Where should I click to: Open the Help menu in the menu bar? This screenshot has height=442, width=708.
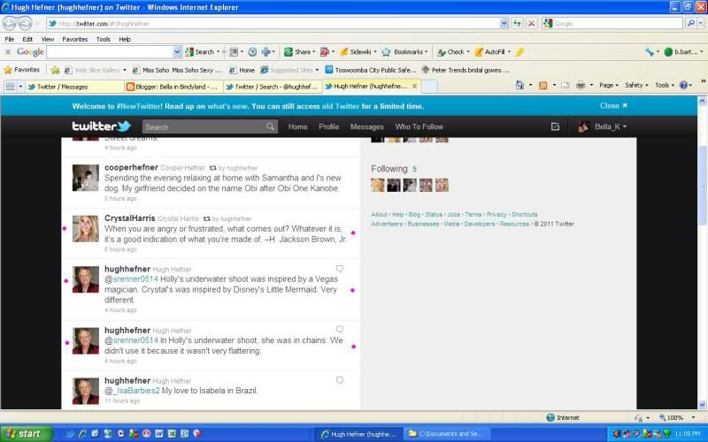click(x=125, y=39)
